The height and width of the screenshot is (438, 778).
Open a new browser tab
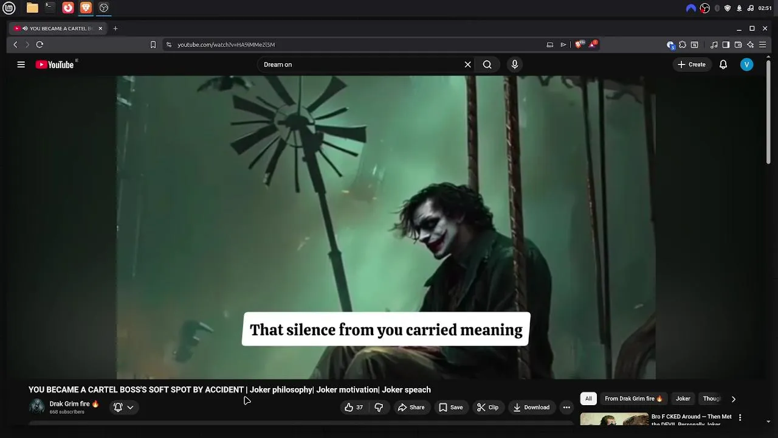tap(115, 29)
